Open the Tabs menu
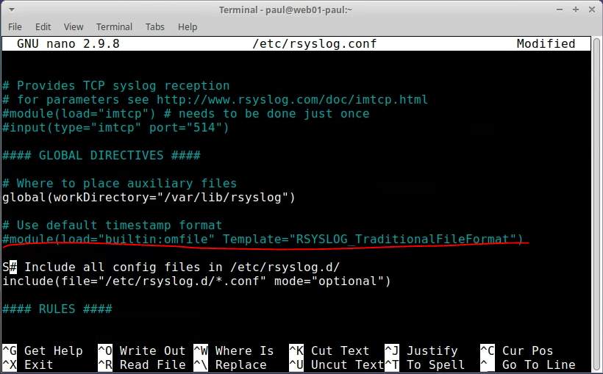This screenshot has height=374, width=603. click(x=154, y=26)
